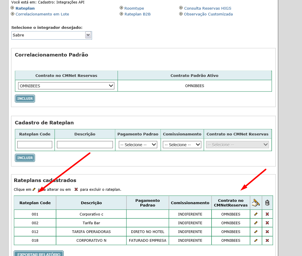Delete rateplan 002 with red X
Screen dimensions: 302x256
267,223
